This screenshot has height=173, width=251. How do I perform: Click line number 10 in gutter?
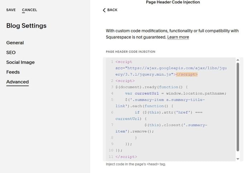click(x=111, y=150)
